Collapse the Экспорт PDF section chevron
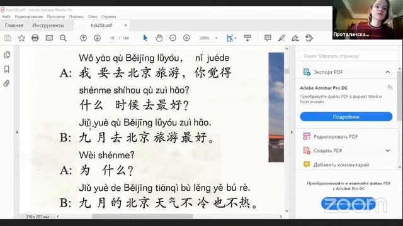 point(388,72)
